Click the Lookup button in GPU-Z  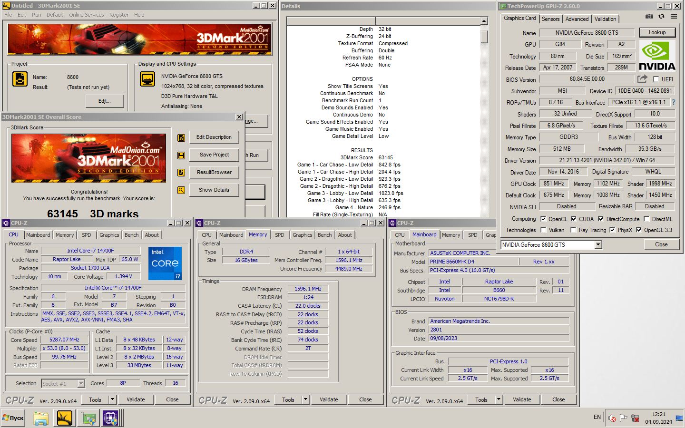click(657, 32)
